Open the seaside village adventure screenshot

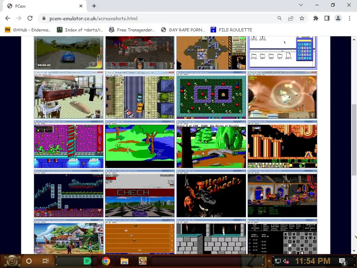pos(69,237)
